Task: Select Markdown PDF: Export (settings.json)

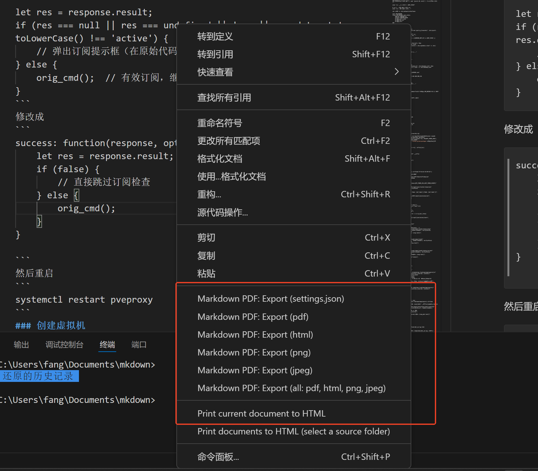Action: [294, 299]
